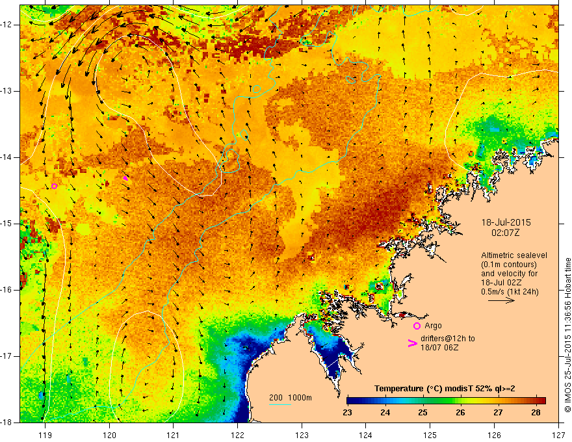
Task: Click the '(0.1m contours)' text
Action: coord(509,265)
